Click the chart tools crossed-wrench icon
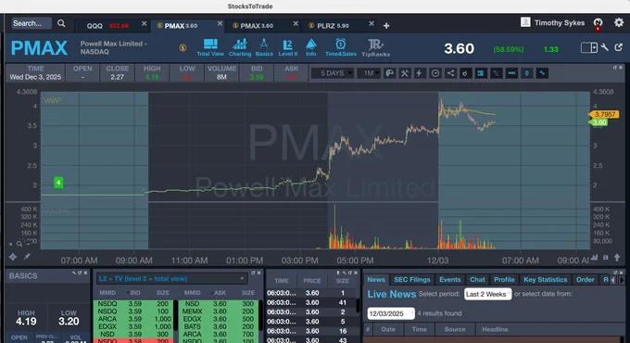630x343 pixels. [x=405, y=73]
